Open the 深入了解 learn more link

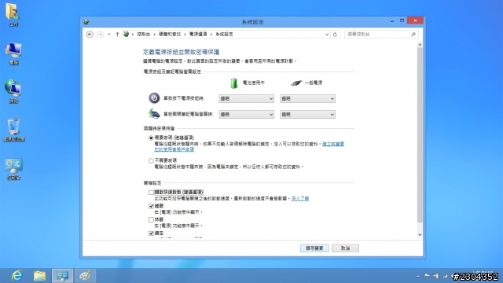click(300, 199)
